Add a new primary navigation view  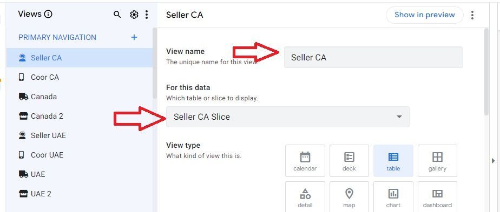point(134,37)
